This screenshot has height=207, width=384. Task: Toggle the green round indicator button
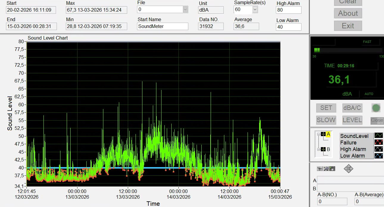[376, 108]
